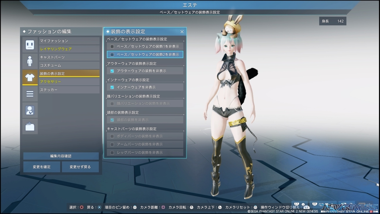Open the three-line list category icon
The image size is (380, 214).
pyautogui.click(x=30, y=94)
